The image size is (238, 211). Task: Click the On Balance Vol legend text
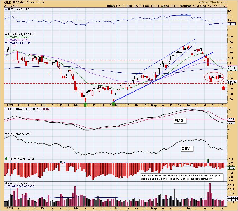(x=19, y=134)
